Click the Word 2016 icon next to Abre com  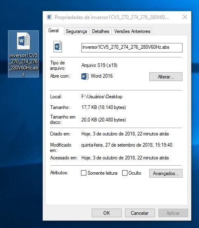[x=85, y=76]
